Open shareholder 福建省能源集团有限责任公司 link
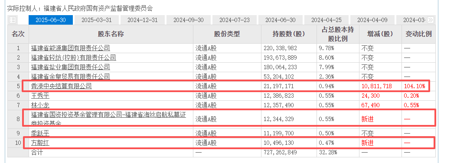This screenshot has height=163, width=457. [x=71, y=48]
